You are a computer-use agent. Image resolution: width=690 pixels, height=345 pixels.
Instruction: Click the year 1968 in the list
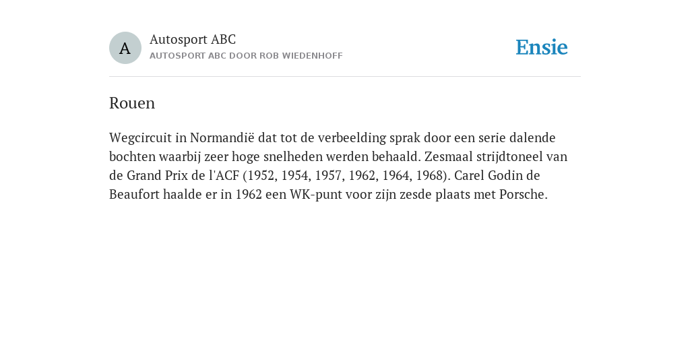(429, 176)
